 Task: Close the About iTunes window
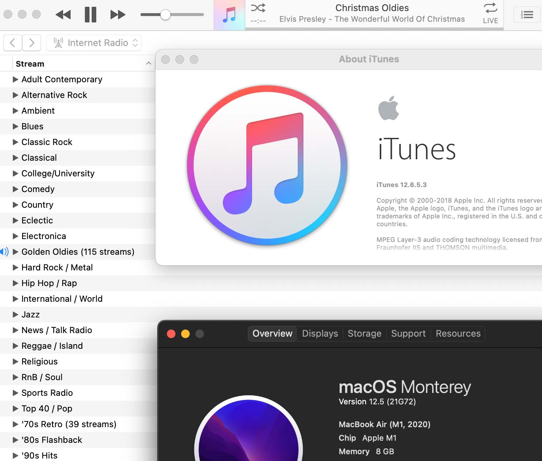click(x=165, y=59)
